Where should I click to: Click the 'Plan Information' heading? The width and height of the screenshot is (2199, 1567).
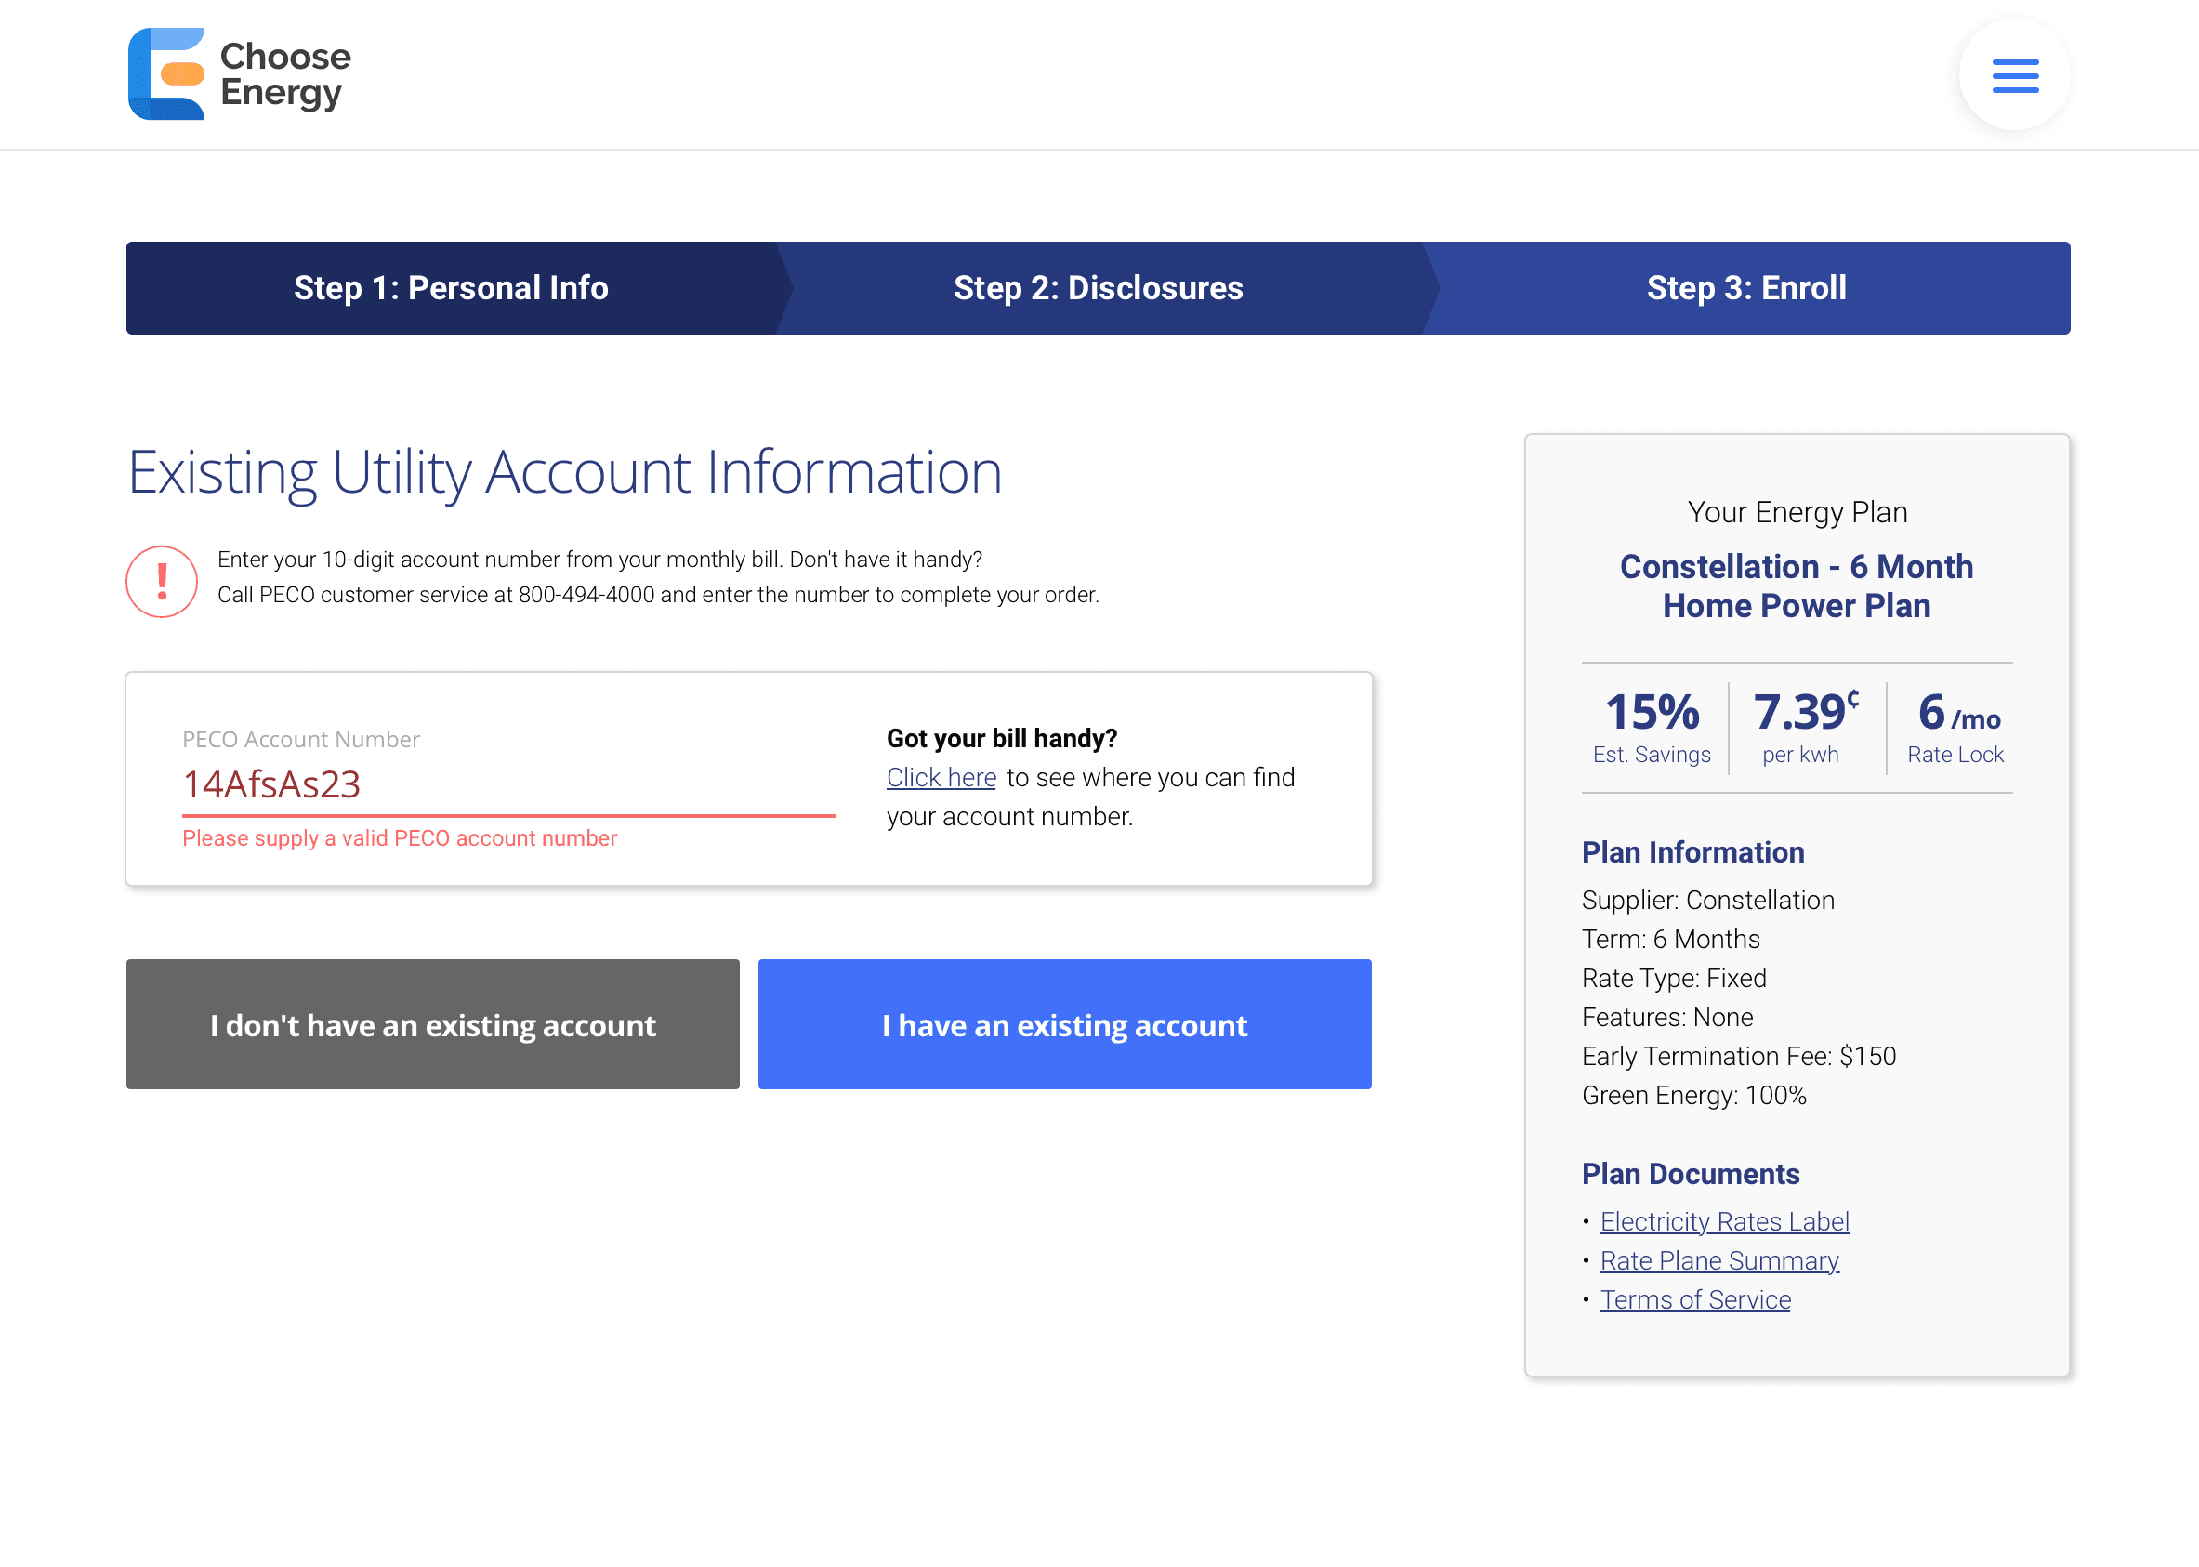tap(1692, 852)
